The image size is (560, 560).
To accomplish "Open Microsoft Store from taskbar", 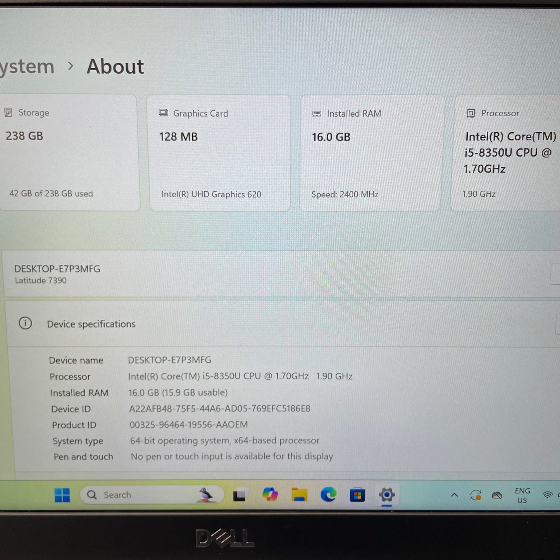I will 357,495.
